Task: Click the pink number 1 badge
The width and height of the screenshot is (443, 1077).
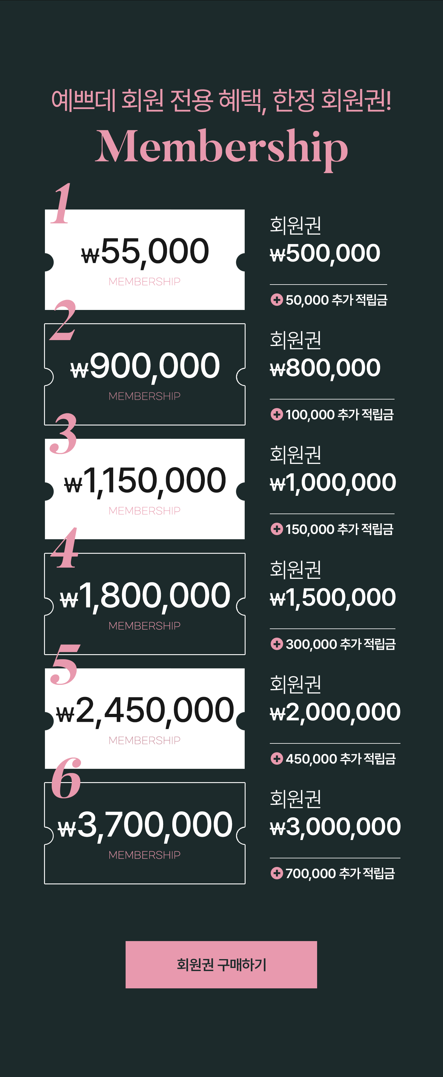Action: (x=61, y=204)
